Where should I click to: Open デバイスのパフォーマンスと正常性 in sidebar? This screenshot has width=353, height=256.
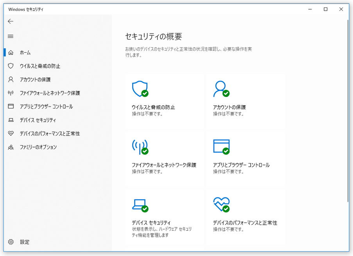point(50,133)
